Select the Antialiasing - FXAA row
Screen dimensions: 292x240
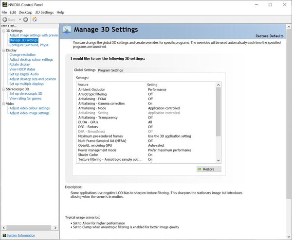click(x=146, y=99)
